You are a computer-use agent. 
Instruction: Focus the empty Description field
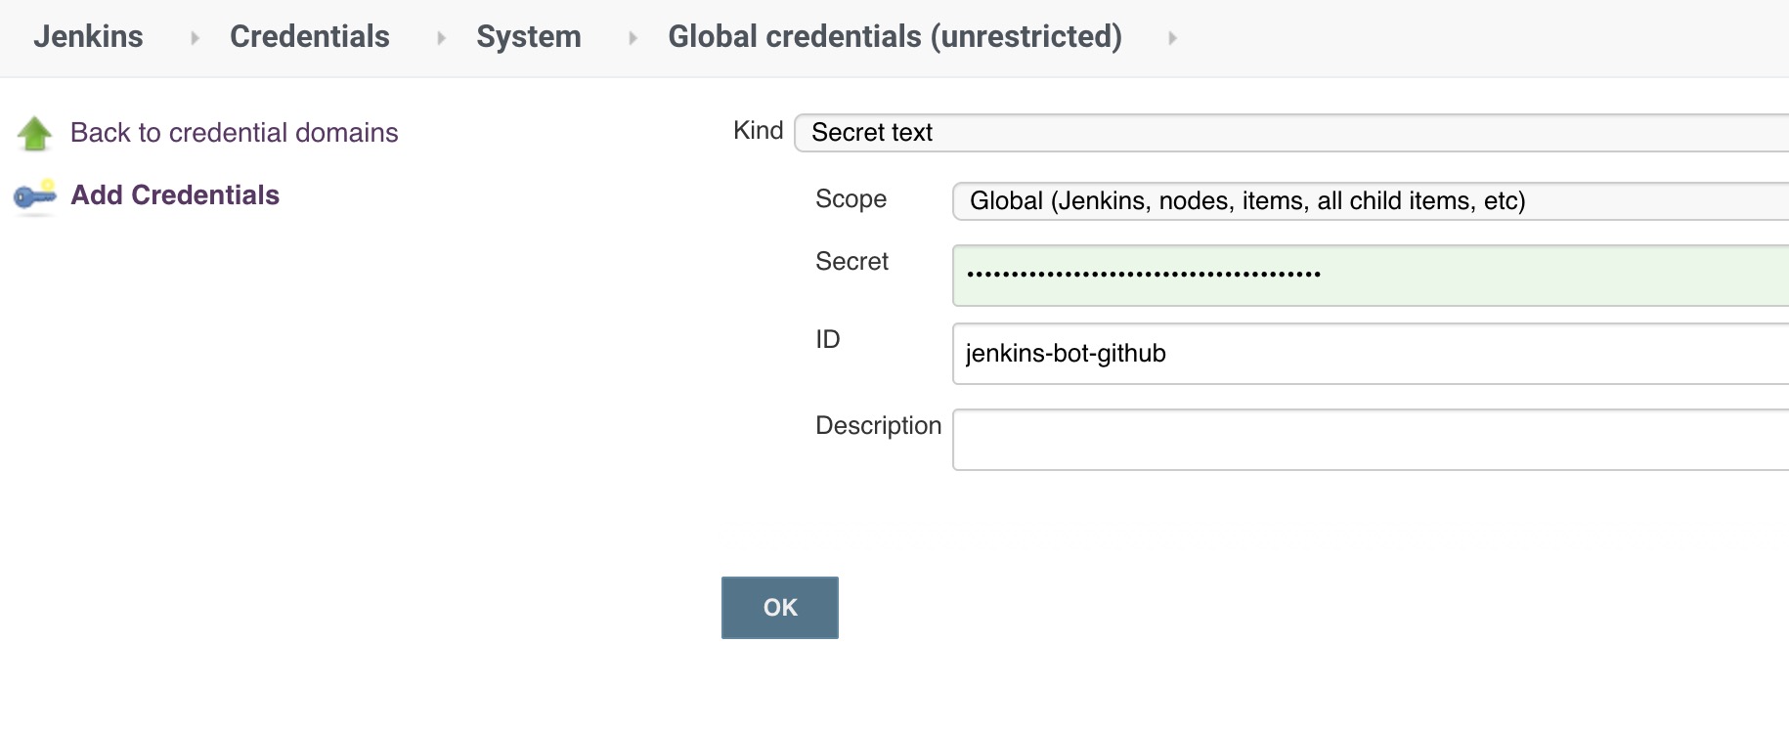1371,440
